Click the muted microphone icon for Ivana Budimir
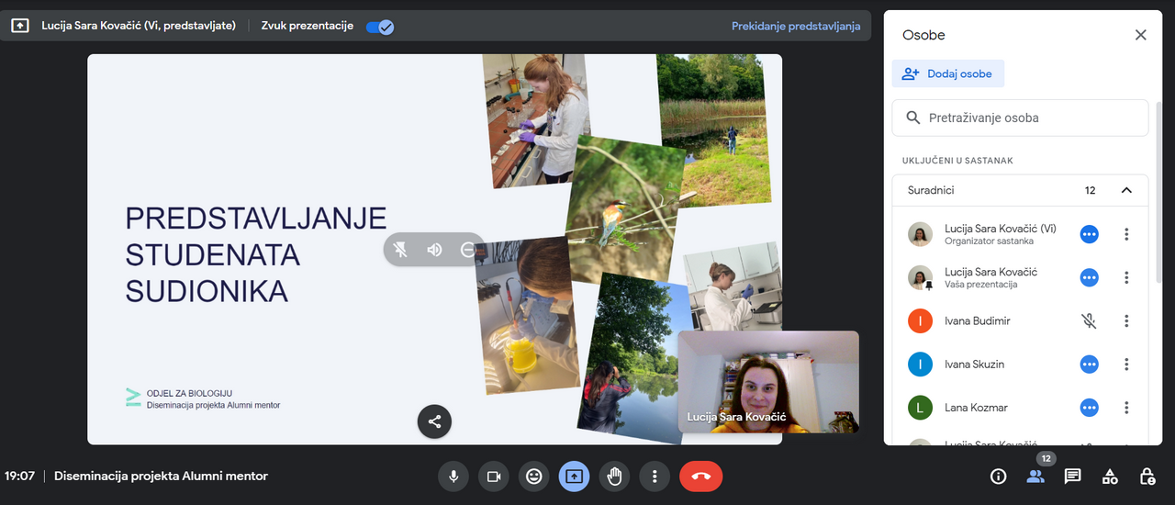 coord(1089,321)
